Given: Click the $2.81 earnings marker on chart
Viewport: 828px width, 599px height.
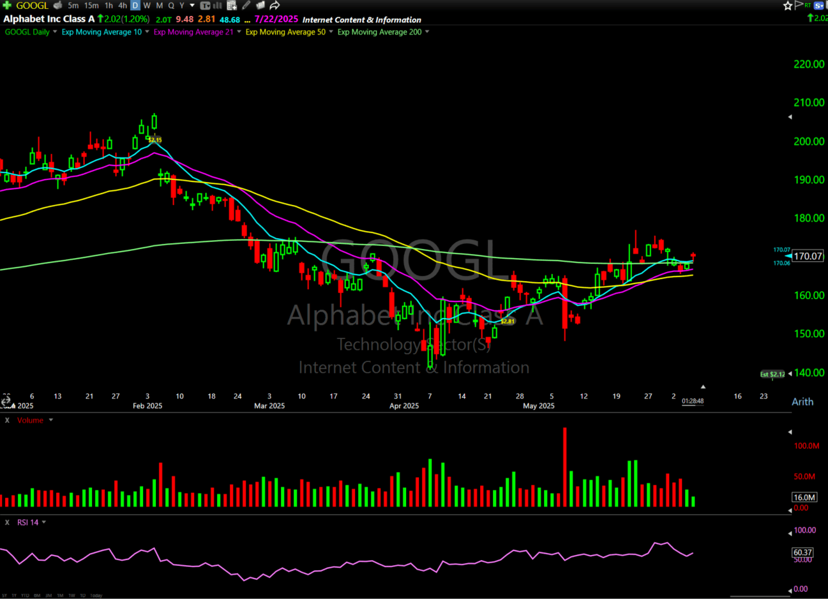Looking at the screenshot, I should pyautogui.click(x=508, y=321).
